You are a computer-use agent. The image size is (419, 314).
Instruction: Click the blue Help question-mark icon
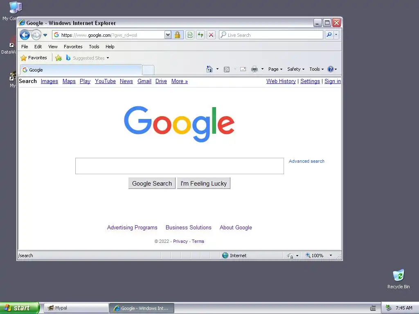330,69
